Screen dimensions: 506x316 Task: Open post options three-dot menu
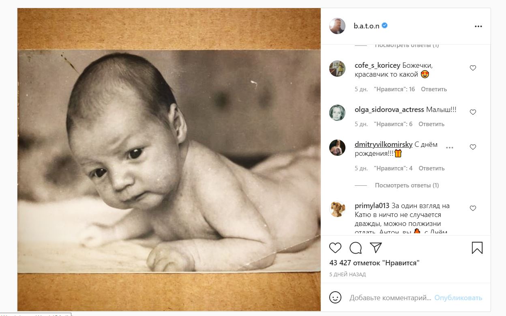tap(478, 26)
